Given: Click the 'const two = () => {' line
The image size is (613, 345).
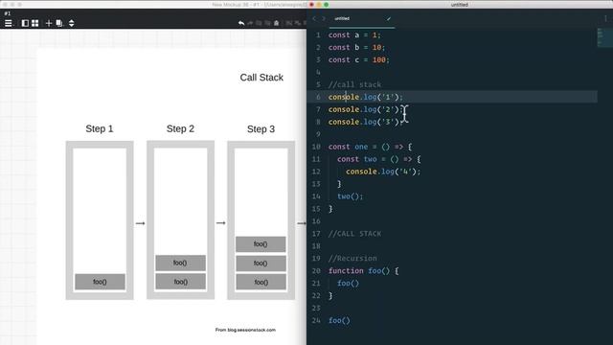Looking at the screenshot, I should pos(379,159).
